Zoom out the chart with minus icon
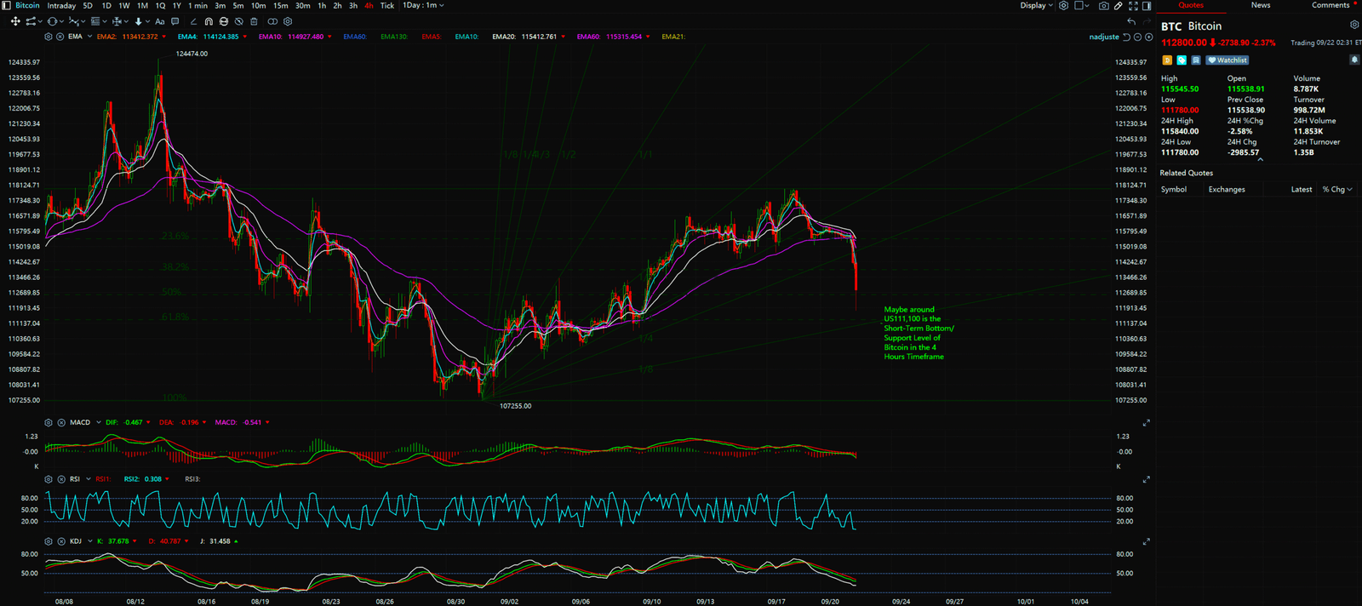 [1137, 37]
